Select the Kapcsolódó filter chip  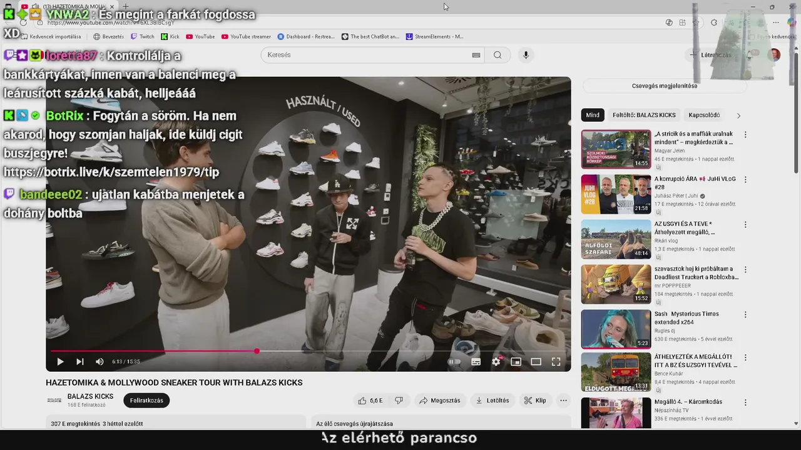tap(704, 115)
